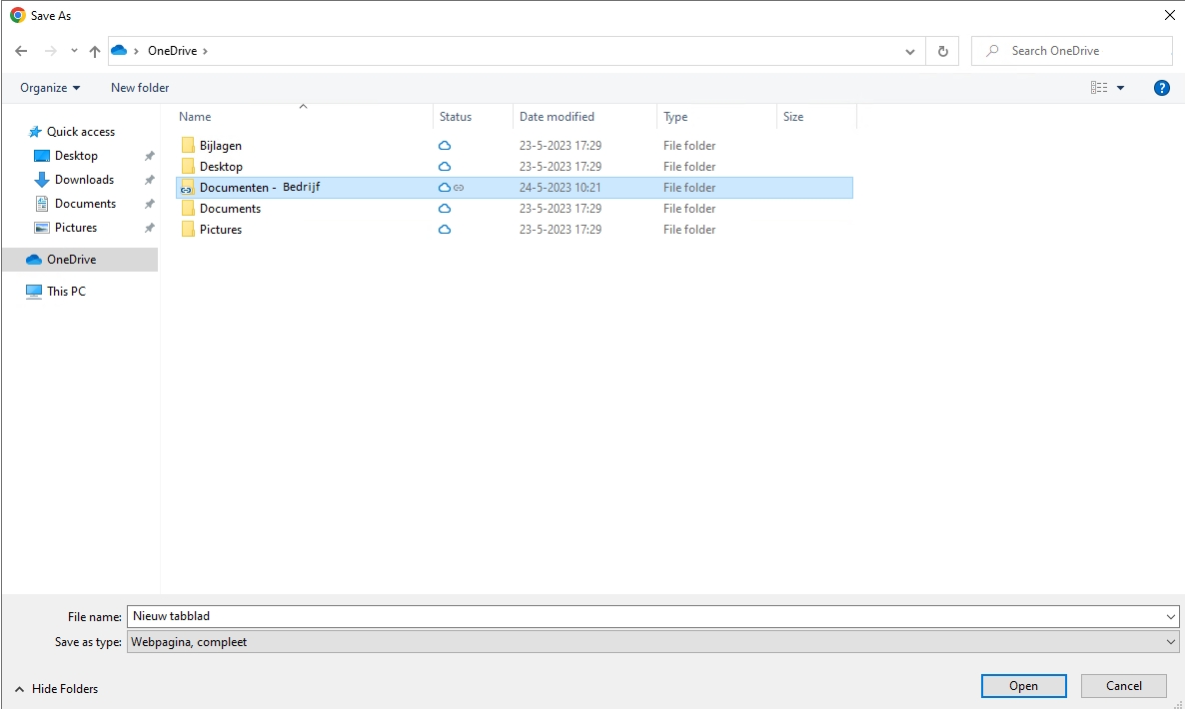Open the view options dropdown arrow
1185x709 pixels.
coord(1120,88)
